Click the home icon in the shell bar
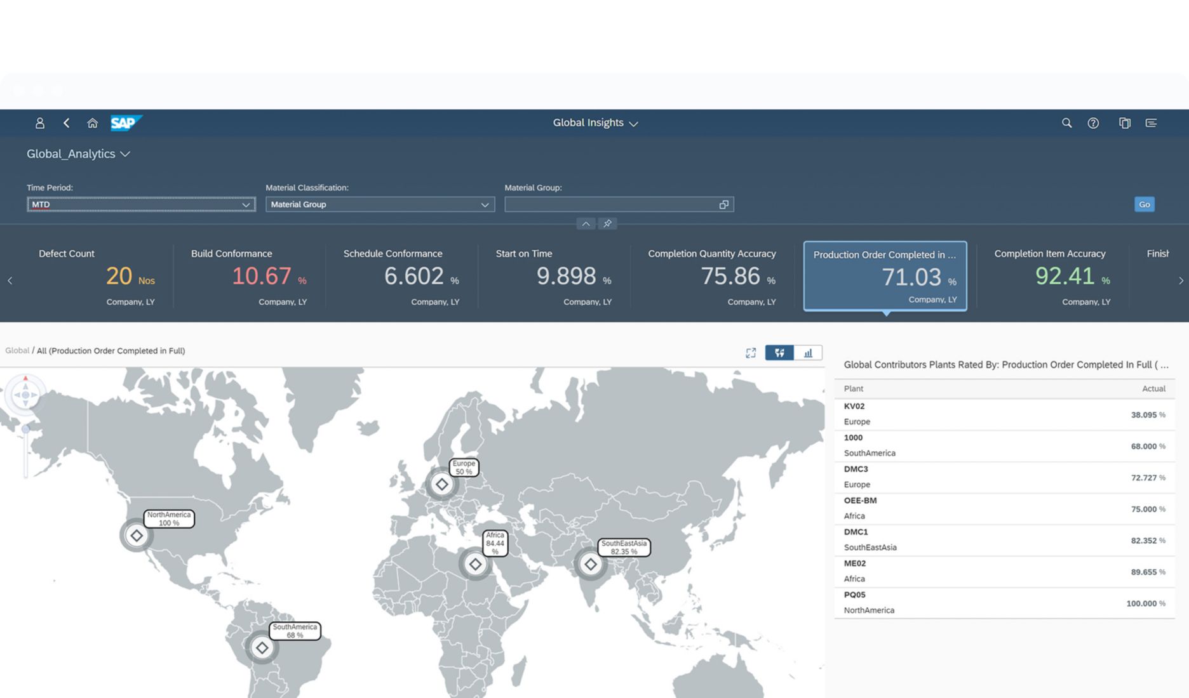The image size is (1189, 698). pyautogui.click(x=92, y=123)
